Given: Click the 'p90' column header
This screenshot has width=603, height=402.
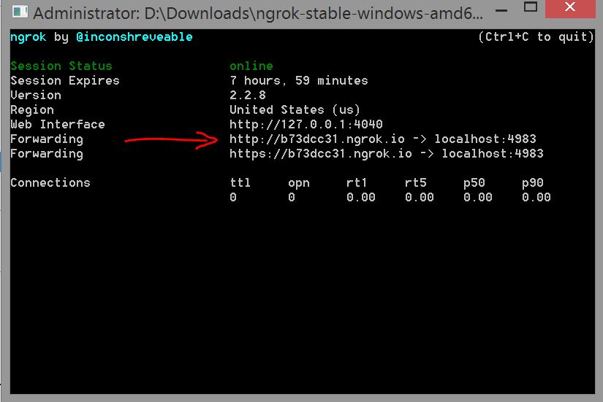Looking at the screenshot, I should [533, 183].
